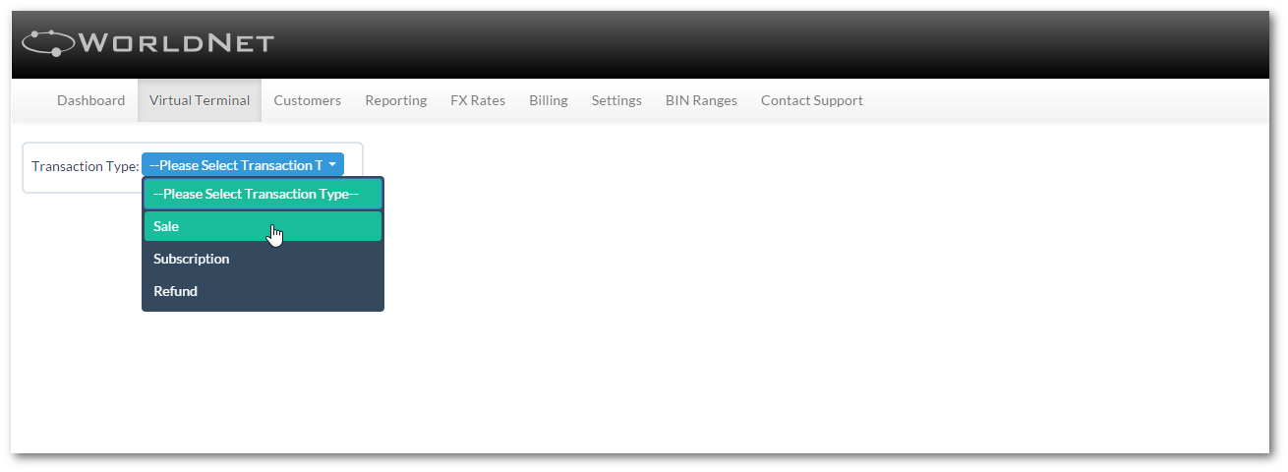This screenshot has width=1288, height=472.
Task: Open the Billing page
Action: pos(549,100)
